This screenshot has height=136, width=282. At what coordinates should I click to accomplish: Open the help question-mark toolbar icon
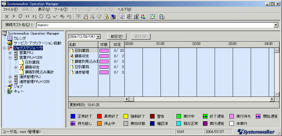pos(162,17)
